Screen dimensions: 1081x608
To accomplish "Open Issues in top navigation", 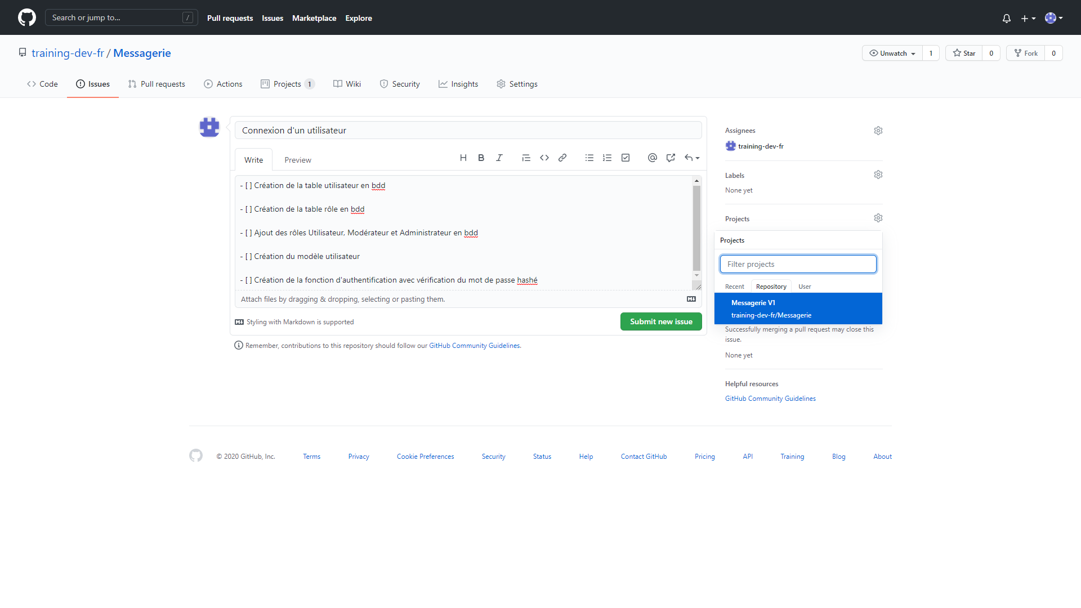I will (273, 18).
